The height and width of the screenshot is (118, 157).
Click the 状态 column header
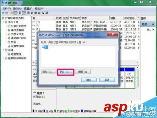(95, 18)
